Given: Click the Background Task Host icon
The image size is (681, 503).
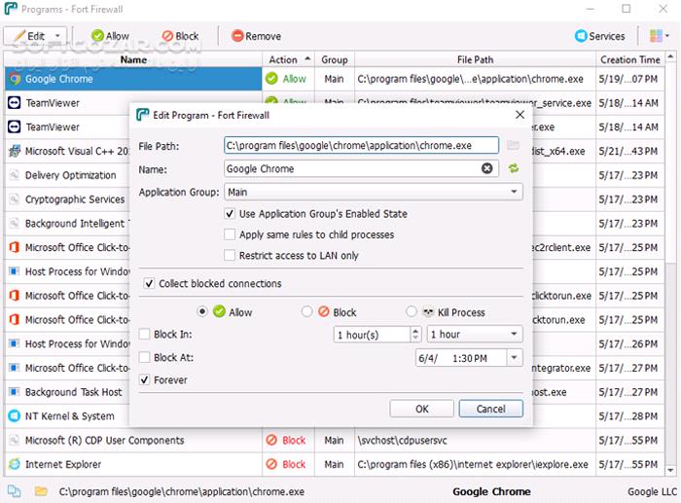Looking at the screenshot, I should 15,392.
